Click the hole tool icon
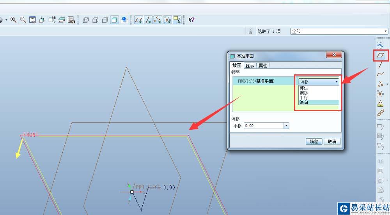 (x=380, y=161)
